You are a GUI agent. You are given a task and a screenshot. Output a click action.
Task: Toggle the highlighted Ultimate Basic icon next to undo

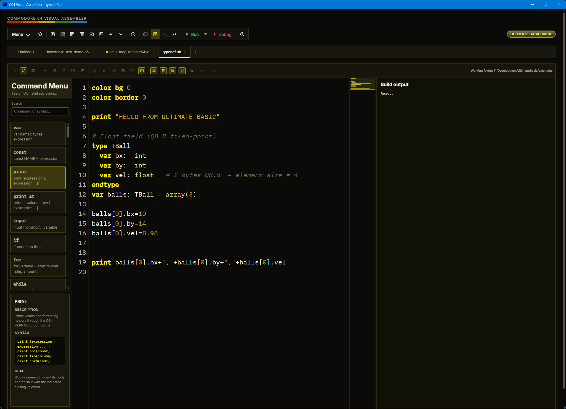pyautogui.click(x=155, y=34)
